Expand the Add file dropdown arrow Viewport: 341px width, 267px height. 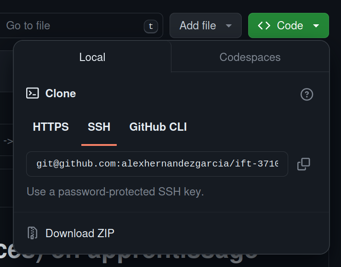229,26
